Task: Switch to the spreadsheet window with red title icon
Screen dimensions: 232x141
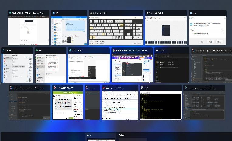Action: (x=120, y=102)
